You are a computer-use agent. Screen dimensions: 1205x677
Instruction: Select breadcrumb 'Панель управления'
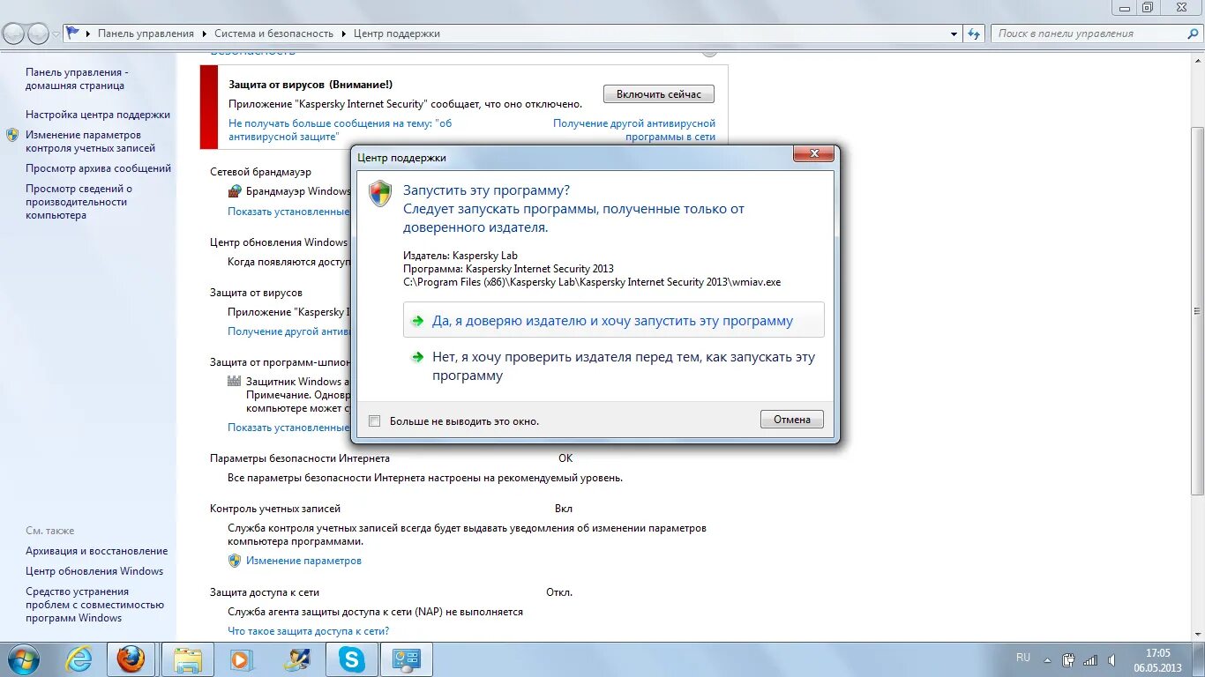146,33
